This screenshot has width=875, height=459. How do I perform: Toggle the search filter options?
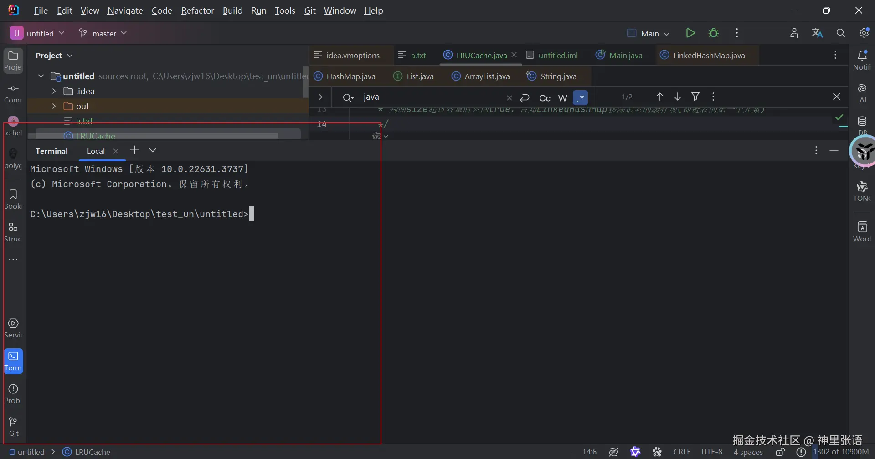(695, 97)
